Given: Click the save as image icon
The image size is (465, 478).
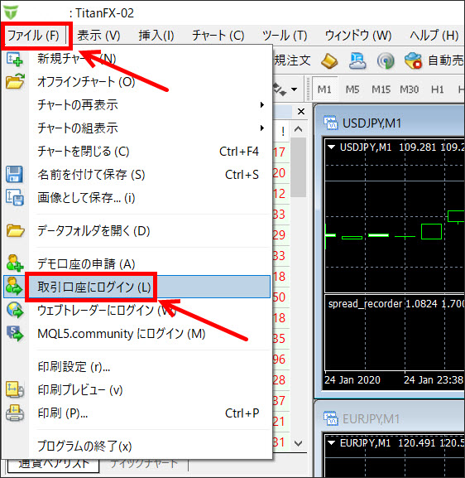Looking at the screenshot, I should point(15,197).
